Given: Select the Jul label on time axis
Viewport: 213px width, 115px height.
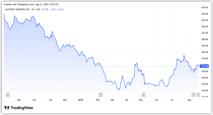Looking at the screenshot, I should 172,99.
